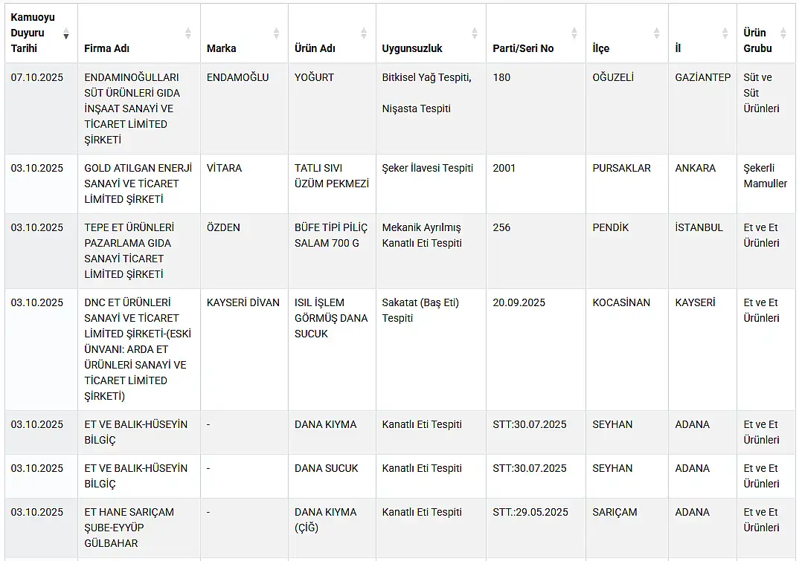
Task: Toggle sort icon for Marka column
Action: tap(276, 33)
